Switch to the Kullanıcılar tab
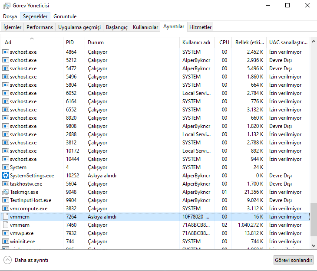 coord(145,27)
